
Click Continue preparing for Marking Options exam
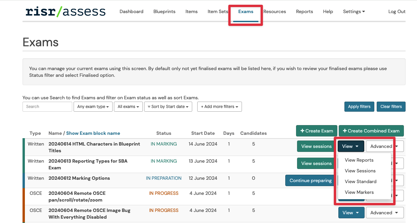[310, 180]
